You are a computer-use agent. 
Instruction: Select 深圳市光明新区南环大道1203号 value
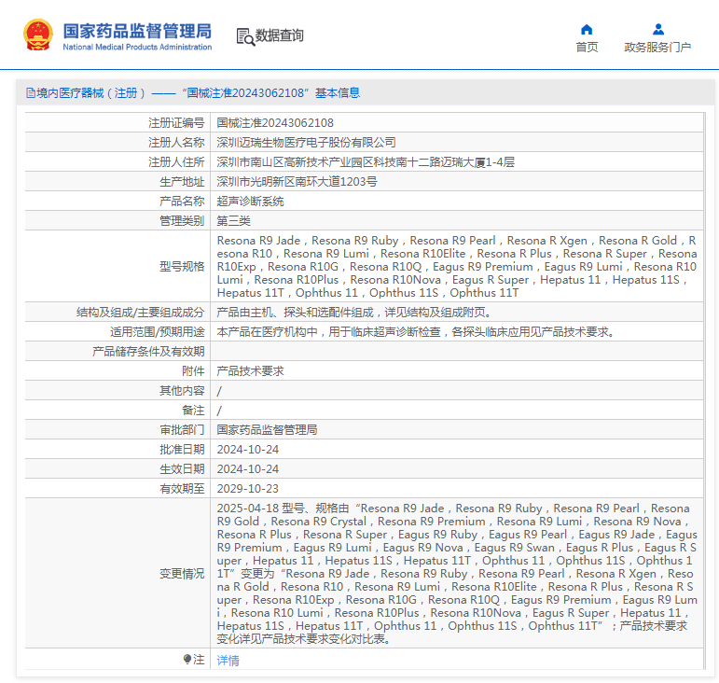pos(297,182)
